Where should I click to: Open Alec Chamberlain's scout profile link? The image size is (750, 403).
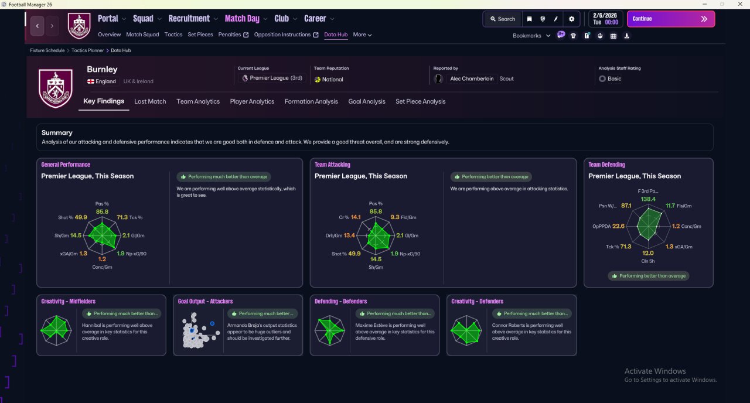(x=472, y=78)
